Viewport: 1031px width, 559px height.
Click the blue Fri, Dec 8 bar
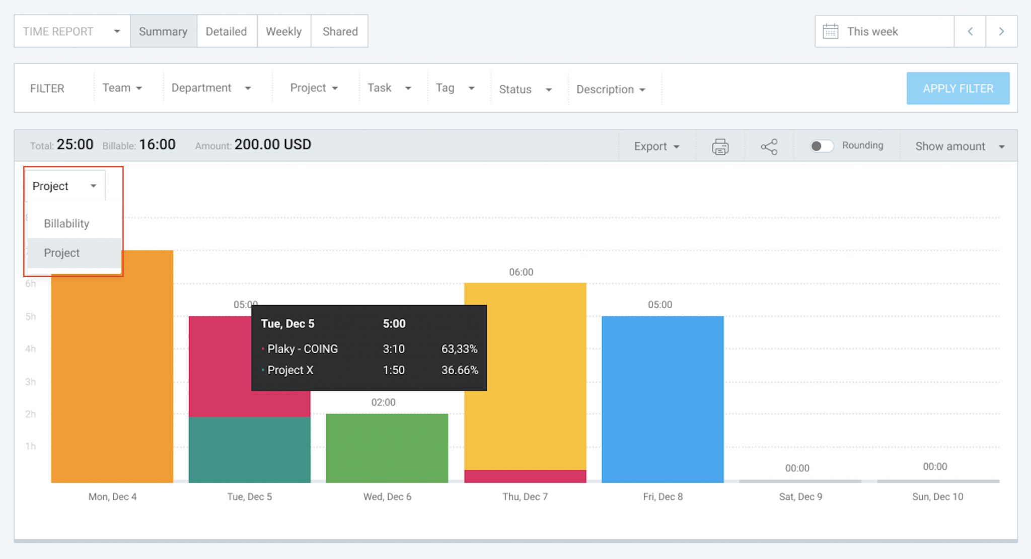(x=662, y=398)
